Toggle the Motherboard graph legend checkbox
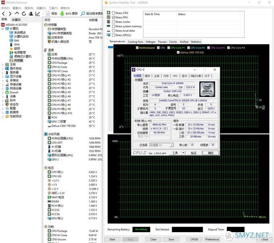This screenshot has height=243, width=274. 137,48
